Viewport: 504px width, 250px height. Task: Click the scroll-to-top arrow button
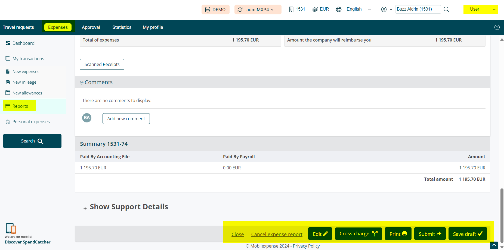click(x=494, y=245)
